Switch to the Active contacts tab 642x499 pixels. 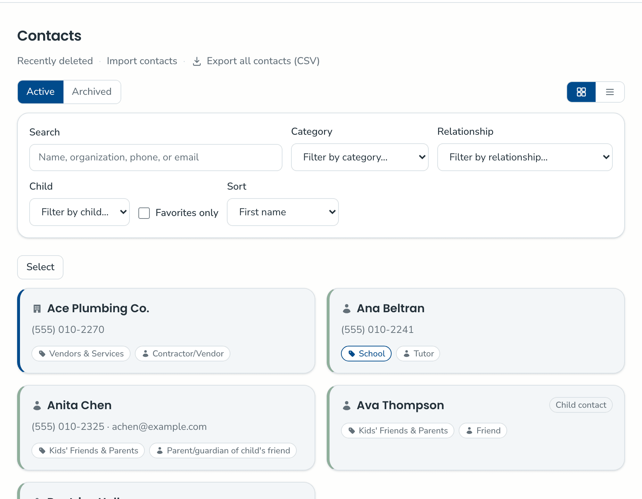point(41,92)
